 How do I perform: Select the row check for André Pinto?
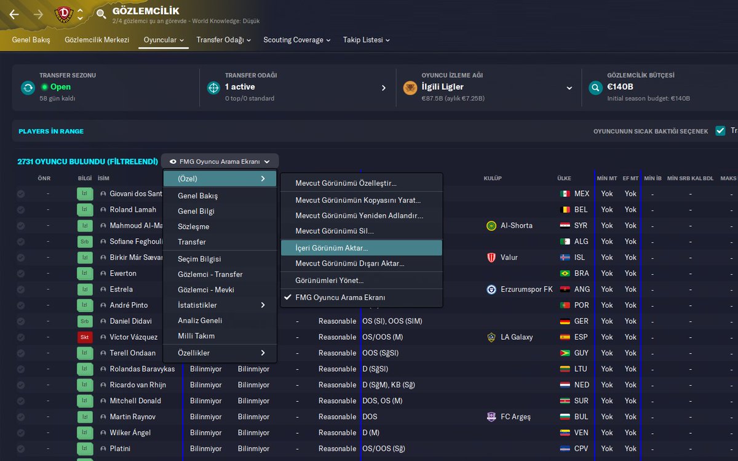click(21, 305)
